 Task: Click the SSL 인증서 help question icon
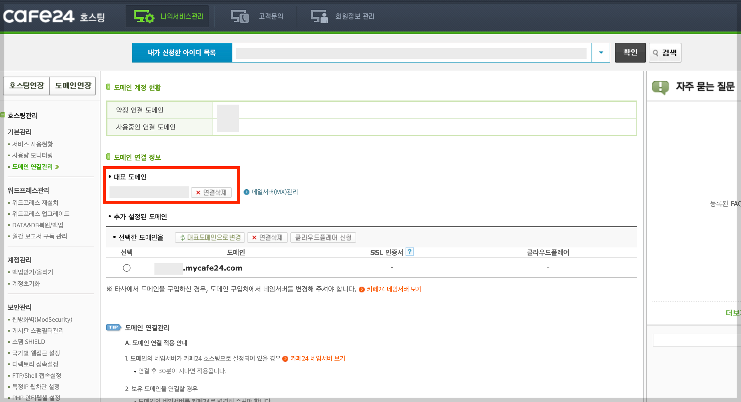(x=410, y=252)
